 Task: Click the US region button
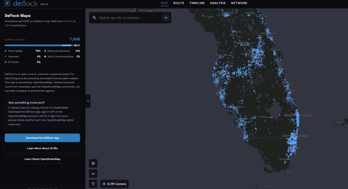pyautogui.click(x=93, y=174)
